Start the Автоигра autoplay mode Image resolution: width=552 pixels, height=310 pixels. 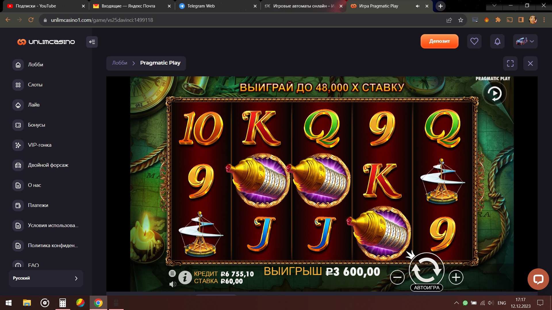[427, 288]
